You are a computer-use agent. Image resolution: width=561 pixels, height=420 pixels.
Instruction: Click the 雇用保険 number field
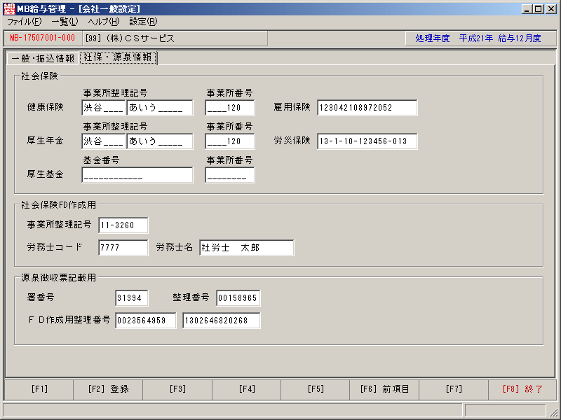tap(367, 108)
